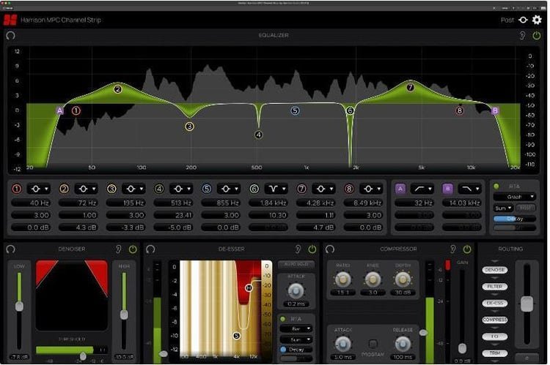
Task: Open band 7 filter shape dropdown
Action: point(323,189)
